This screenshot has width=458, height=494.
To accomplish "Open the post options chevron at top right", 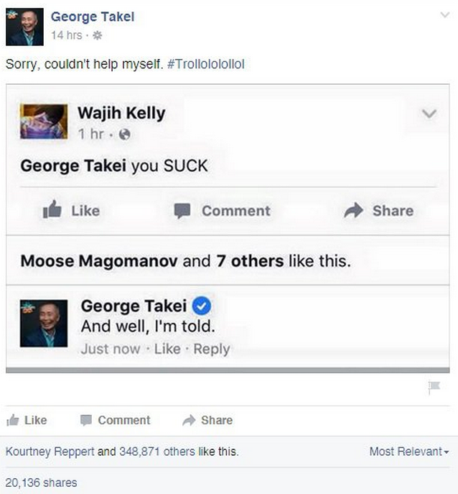I will [444, 15].
